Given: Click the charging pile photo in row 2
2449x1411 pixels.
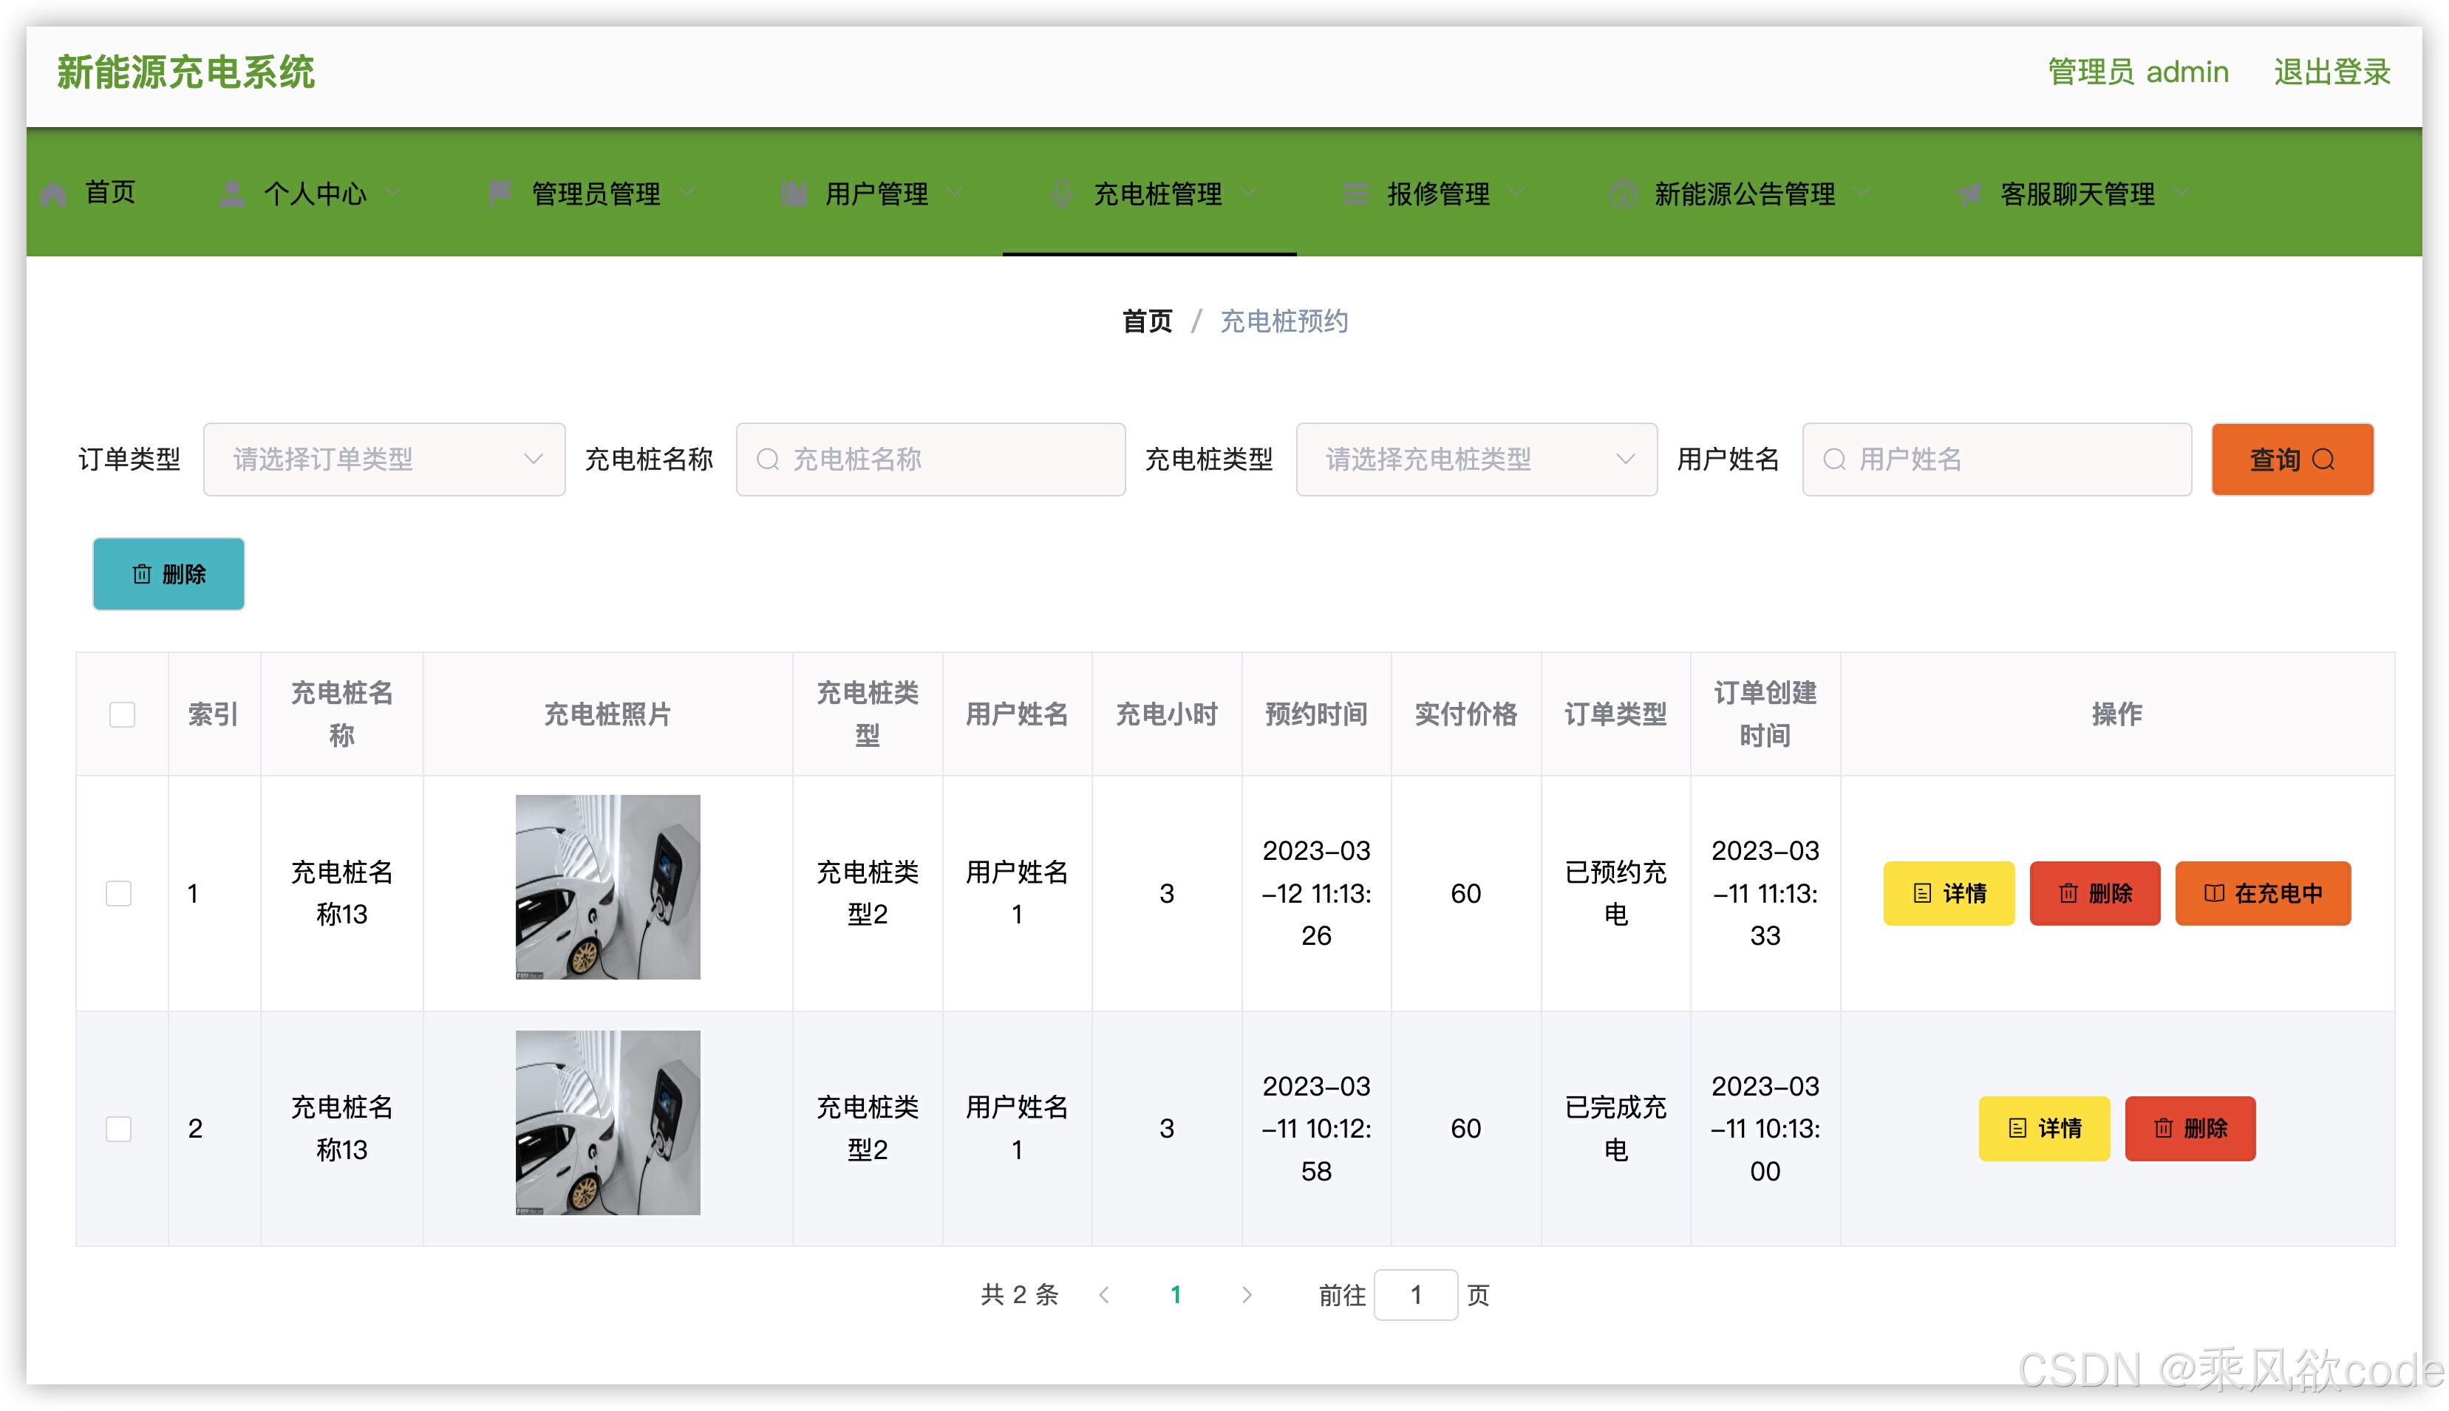Looking at the screenshot, I should point(607,1122).
